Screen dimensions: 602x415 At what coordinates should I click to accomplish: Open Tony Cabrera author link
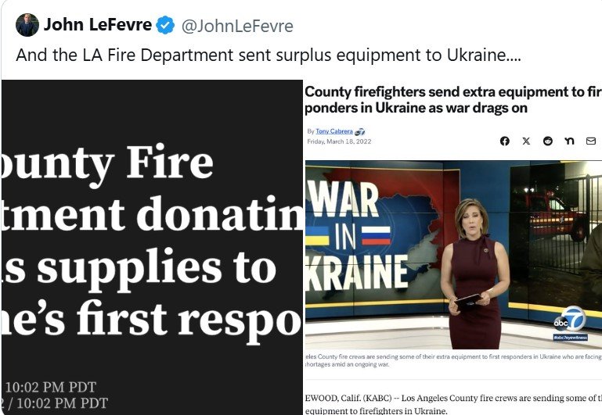(334, 131)
